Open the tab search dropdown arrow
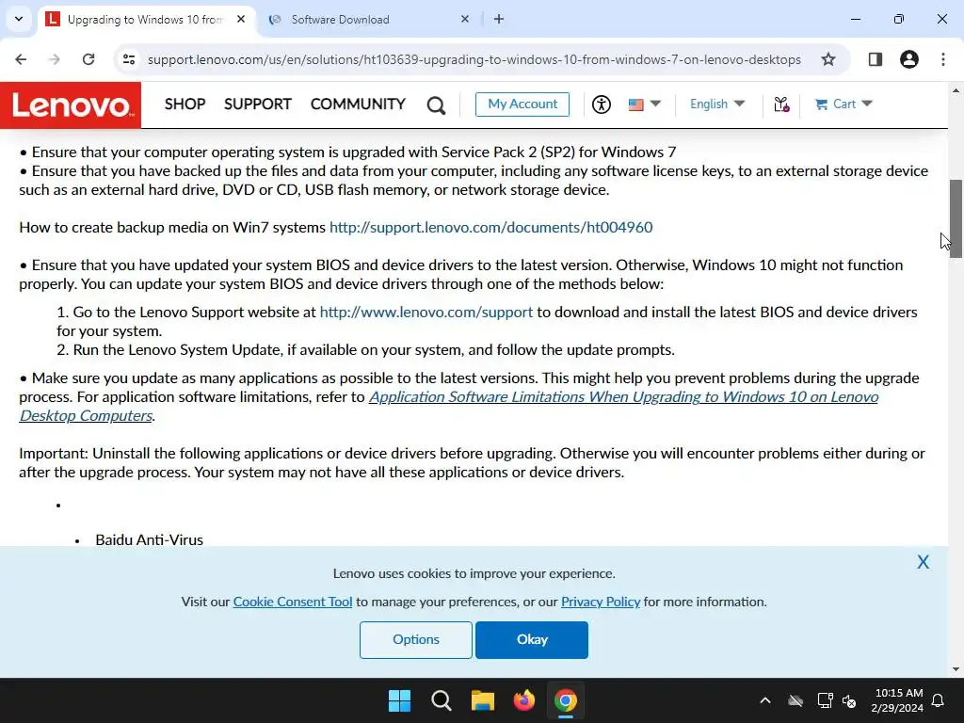The image size is (964, 723). coord(19,19)
